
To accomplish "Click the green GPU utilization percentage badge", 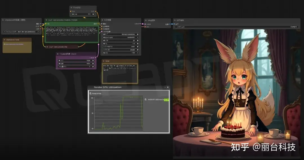I will pos(166,100).
